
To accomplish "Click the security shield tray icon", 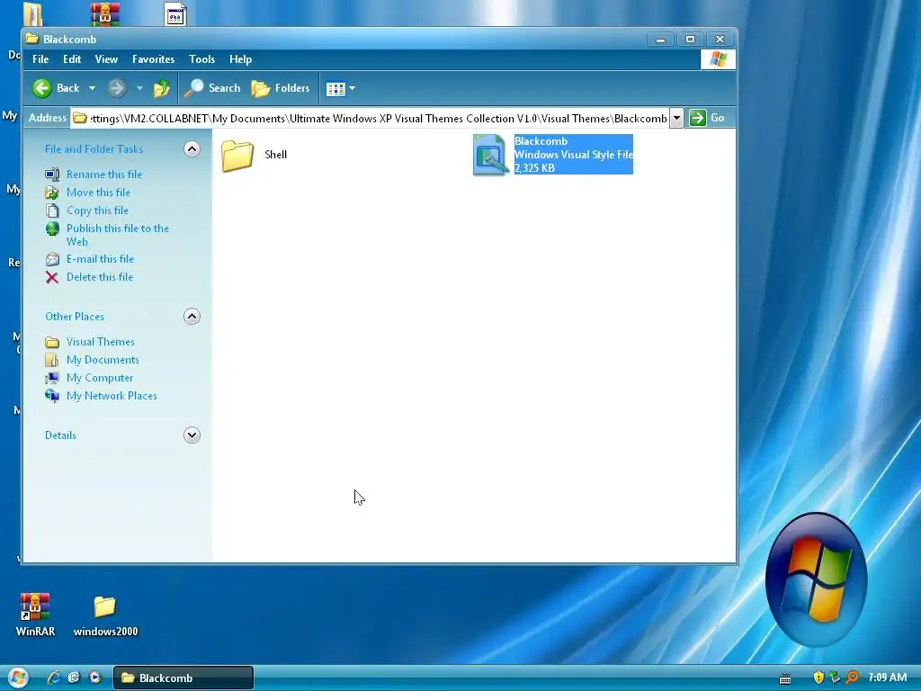I will pos(818,678).
